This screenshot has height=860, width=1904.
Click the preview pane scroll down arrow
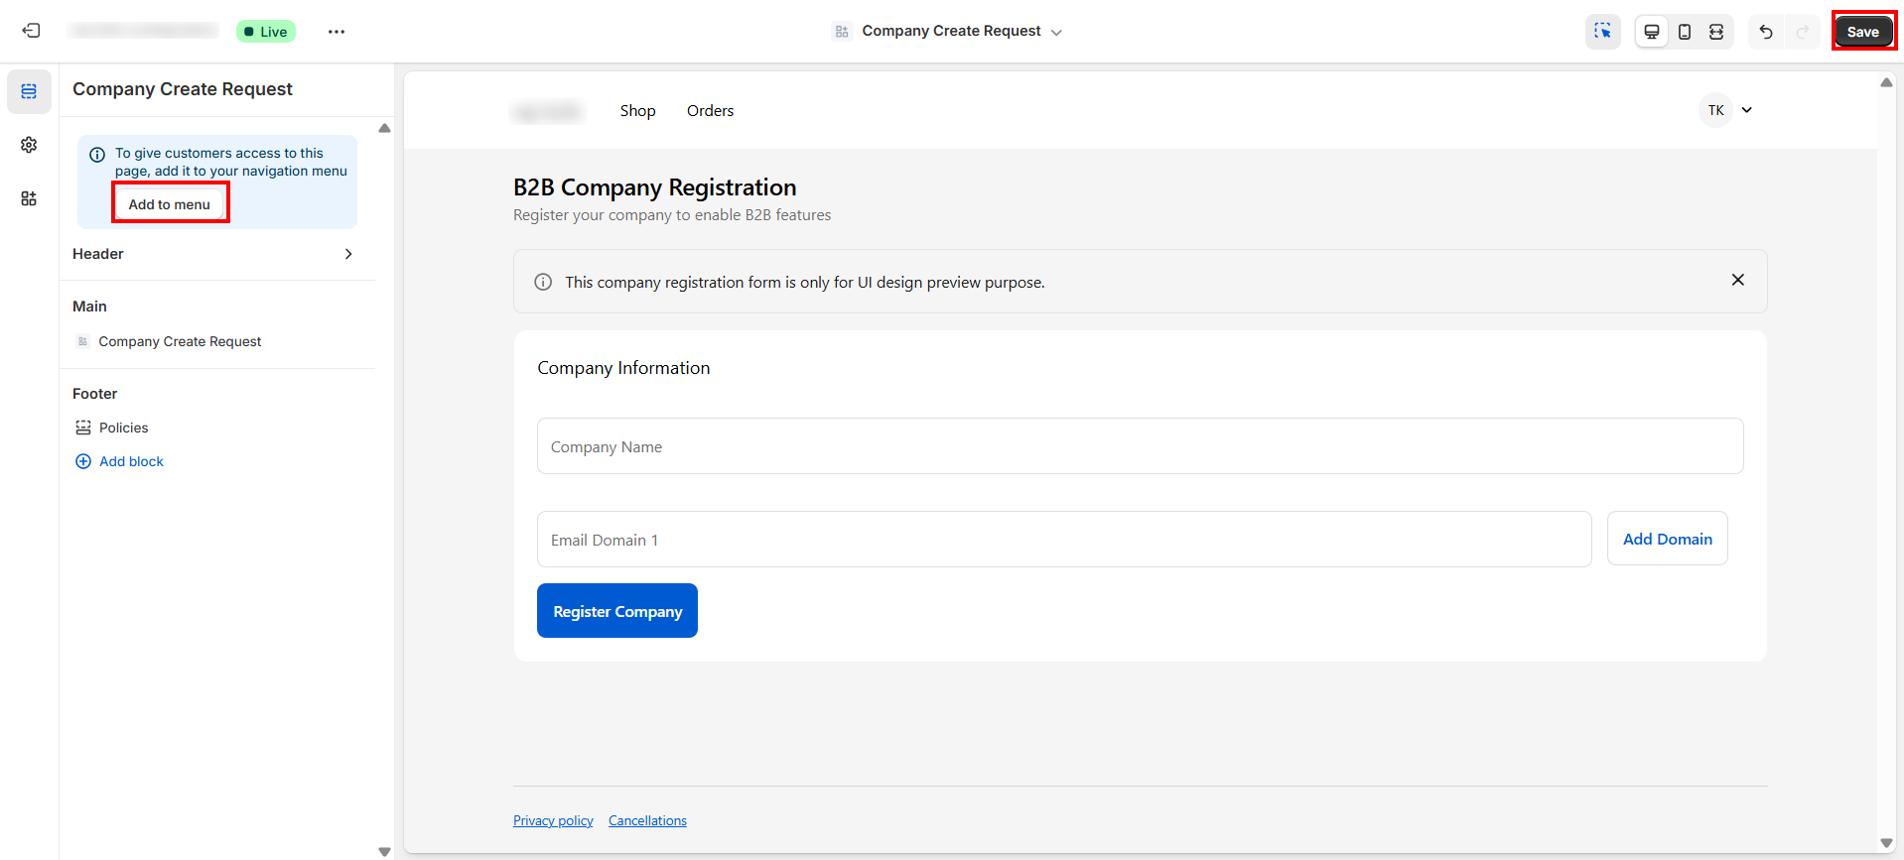coord(1886,843)
